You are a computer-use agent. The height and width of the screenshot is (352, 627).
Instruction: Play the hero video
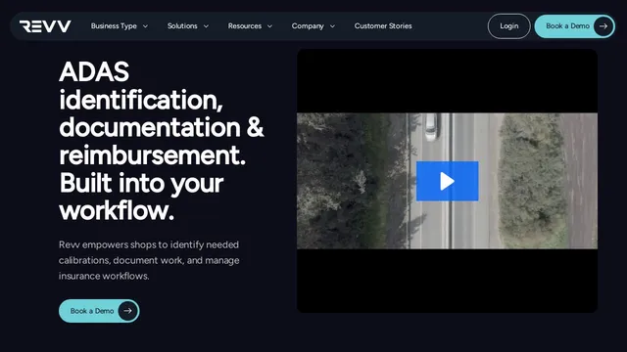[x=447, y=181]
